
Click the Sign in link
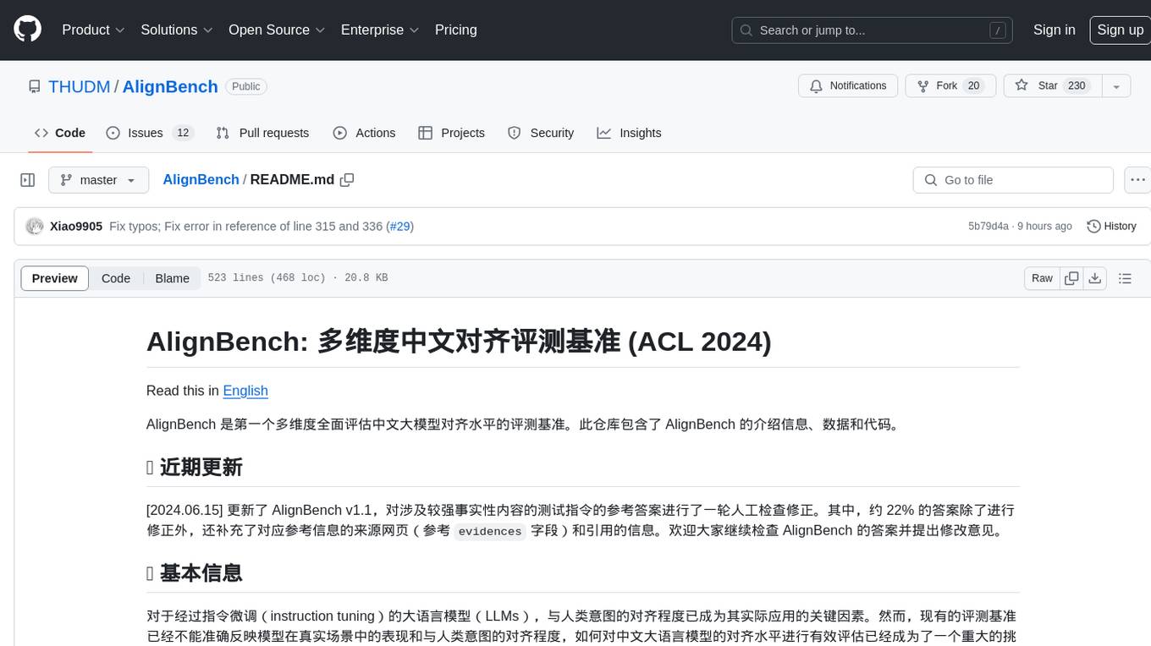pyautogui.click(x=1055, y=30)
